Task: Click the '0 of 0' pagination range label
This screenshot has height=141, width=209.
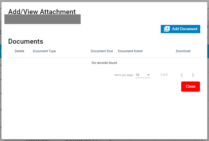Action: [164, 75]
